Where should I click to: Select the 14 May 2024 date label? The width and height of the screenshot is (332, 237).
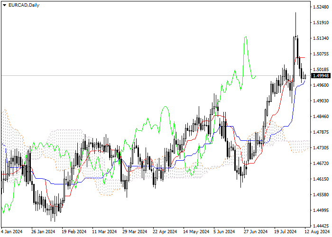click(195, 232)
